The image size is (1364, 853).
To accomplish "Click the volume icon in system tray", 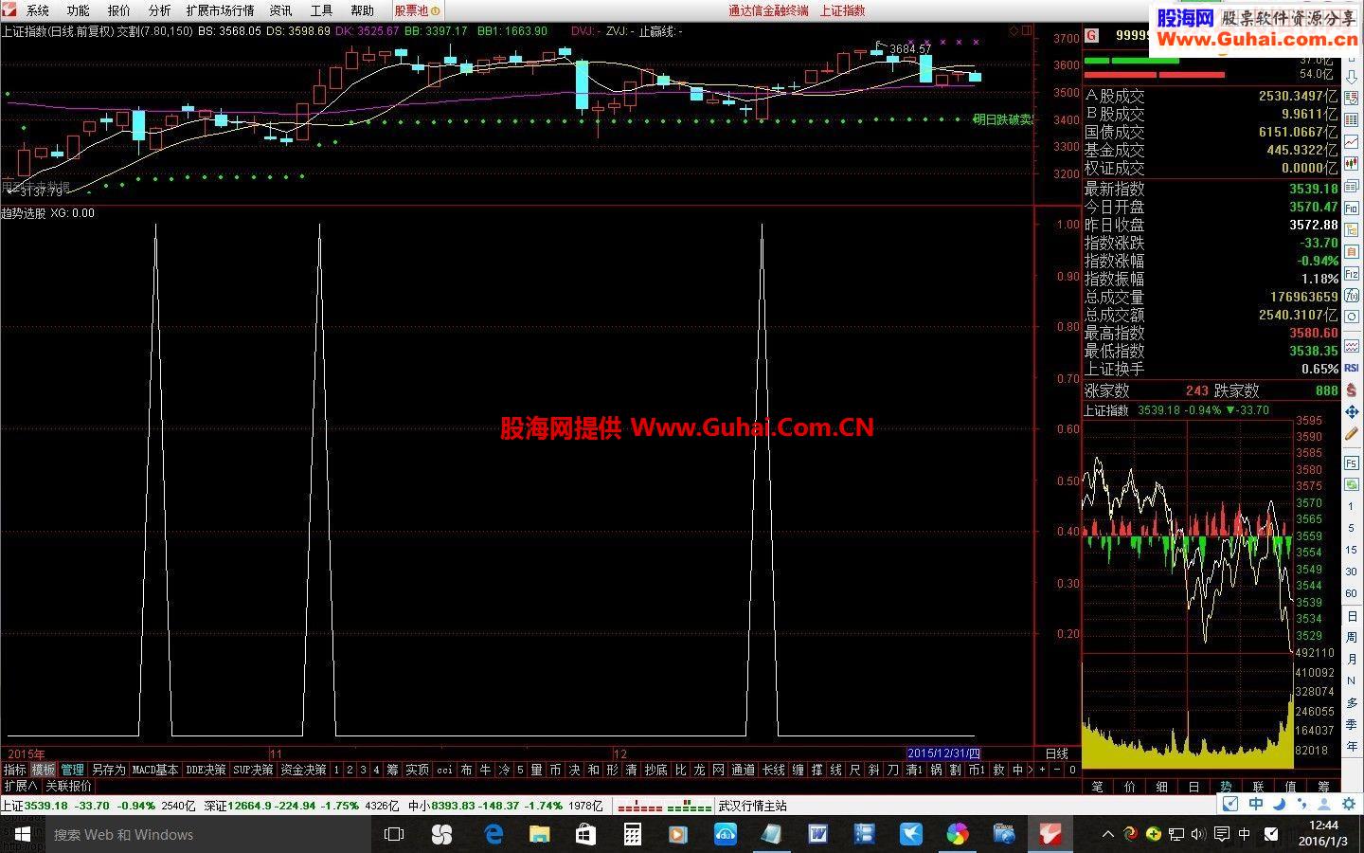I will [1198, 834].
